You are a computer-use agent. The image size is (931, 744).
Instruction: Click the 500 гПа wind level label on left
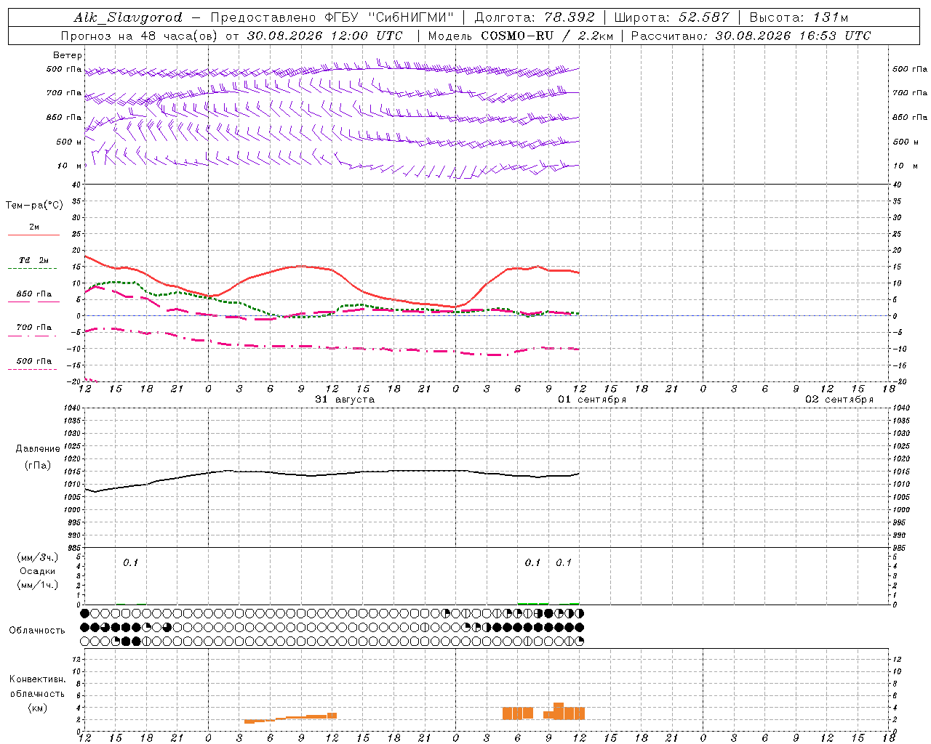[x=64, y=69]
